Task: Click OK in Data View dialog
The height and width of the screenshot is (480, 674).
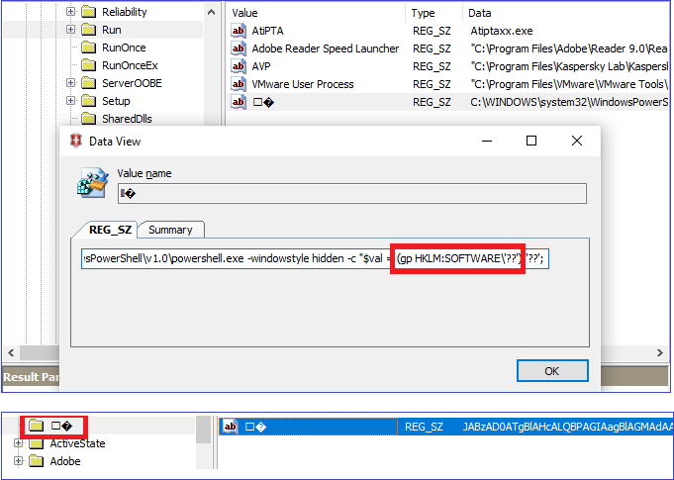Action: 552,371
